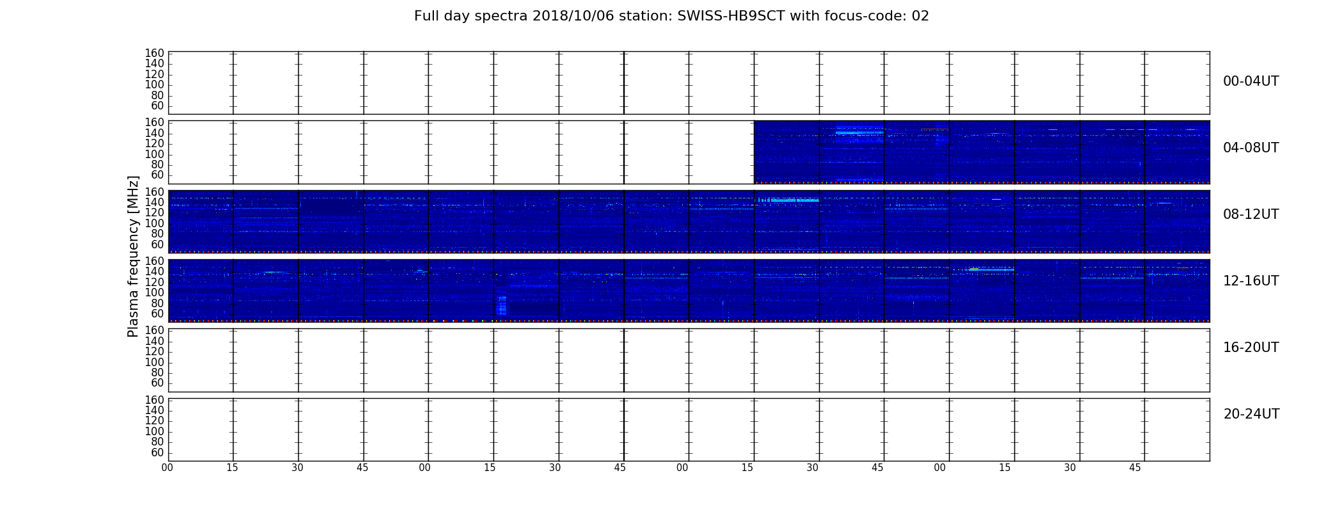The height and width of the screenshot is (512, 1344).
Task: Click the bright burst near 60-90 MHz in the 12-16UT panel
Action: coord(502,305)
